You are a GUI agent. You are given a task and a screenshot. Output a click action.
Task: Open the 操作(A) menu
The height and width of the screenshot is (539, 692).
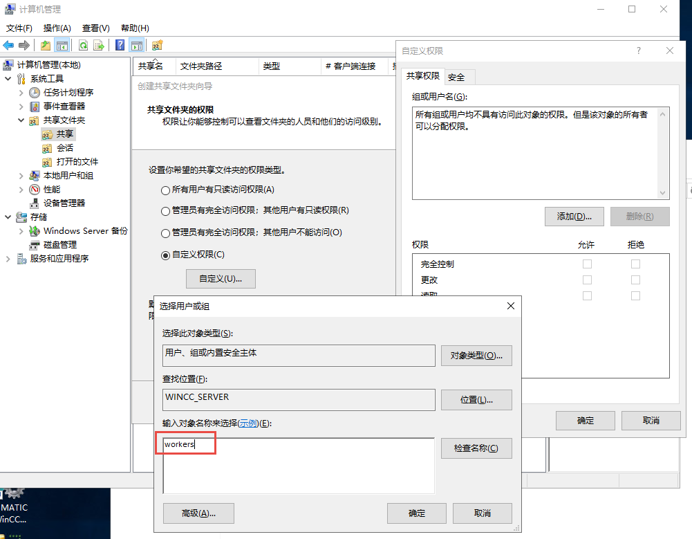(57, 28)
